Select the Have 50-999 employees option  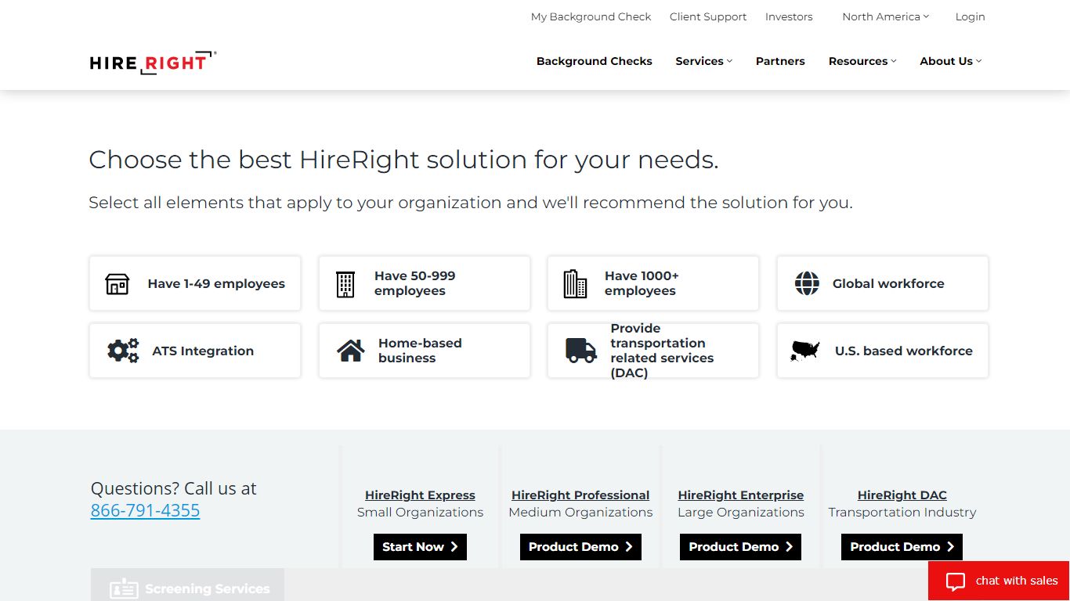[425, 283]
